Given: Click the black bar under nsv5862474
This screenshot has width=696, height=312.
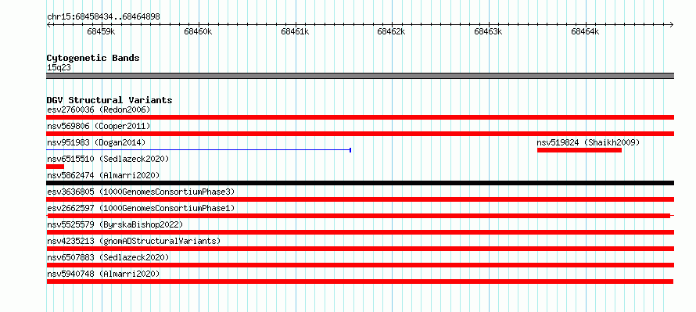Looking at the screenshot, I should point(360,183).
